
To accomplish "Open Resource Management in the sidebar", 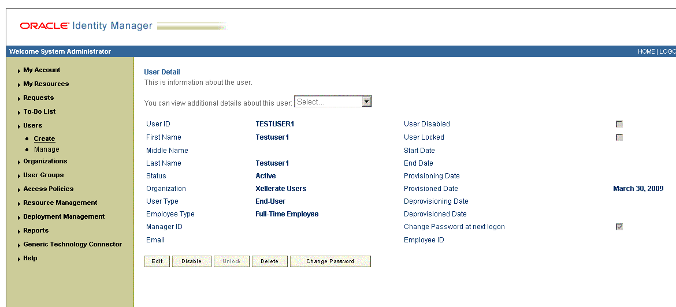I will (60, 203).
